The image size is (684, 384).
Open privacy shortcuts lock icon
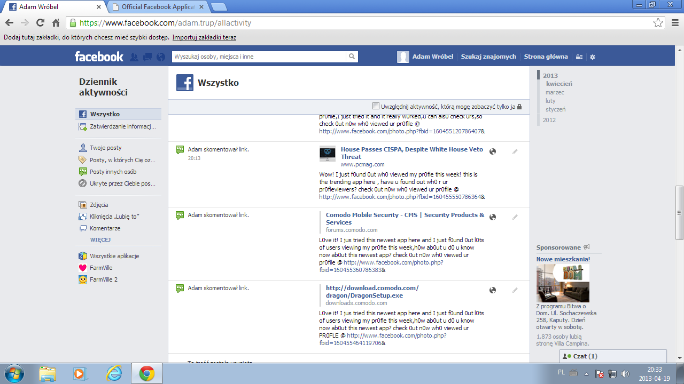coord(579,57)
